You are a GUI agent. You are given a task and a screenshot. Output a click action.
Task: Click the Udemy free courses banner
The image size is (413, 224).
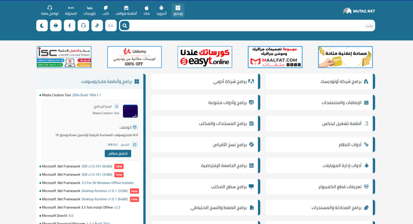coord(134,57)
